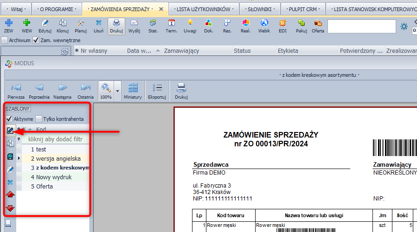Click the Miniatury thumbnails button
The width and height of the screenshot is (417, 232).
pos(133,91)
